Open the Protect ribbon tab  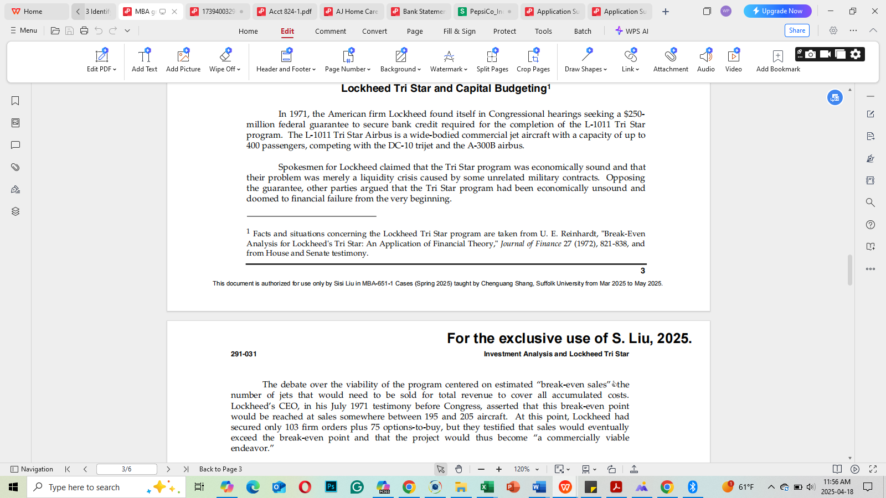(504, 32)
